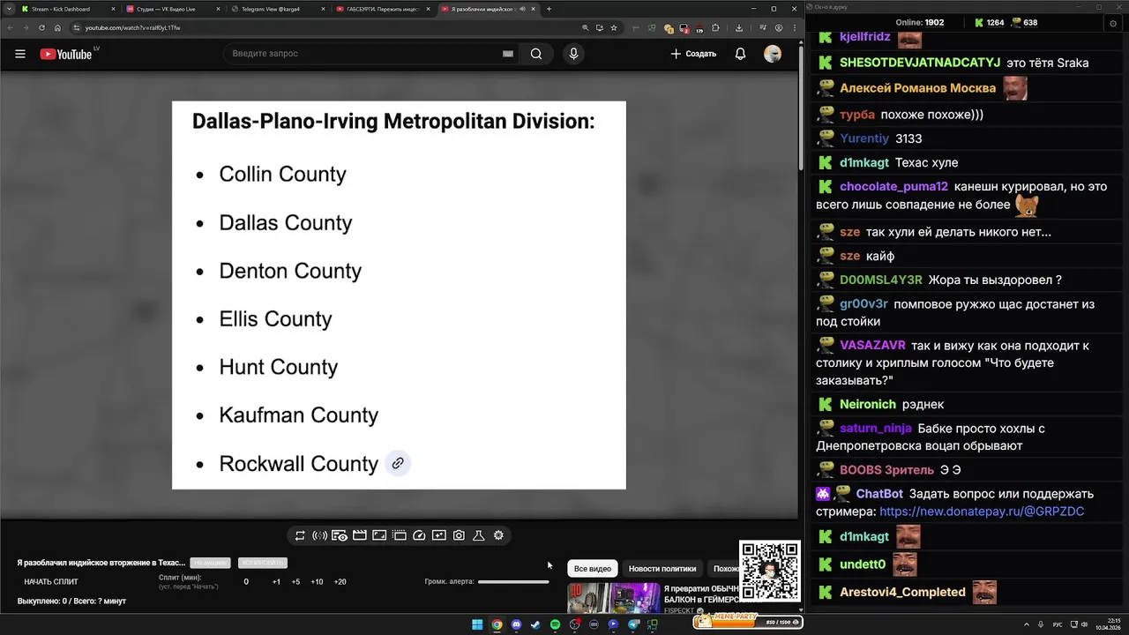Open Chrome profile icon
This screenshot has height=635, width=1129.
[x=779, y=27]
